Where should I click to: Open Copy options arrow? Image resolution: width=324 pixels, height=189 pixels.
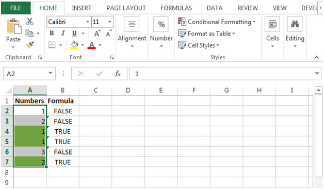(x=38, y=33)
